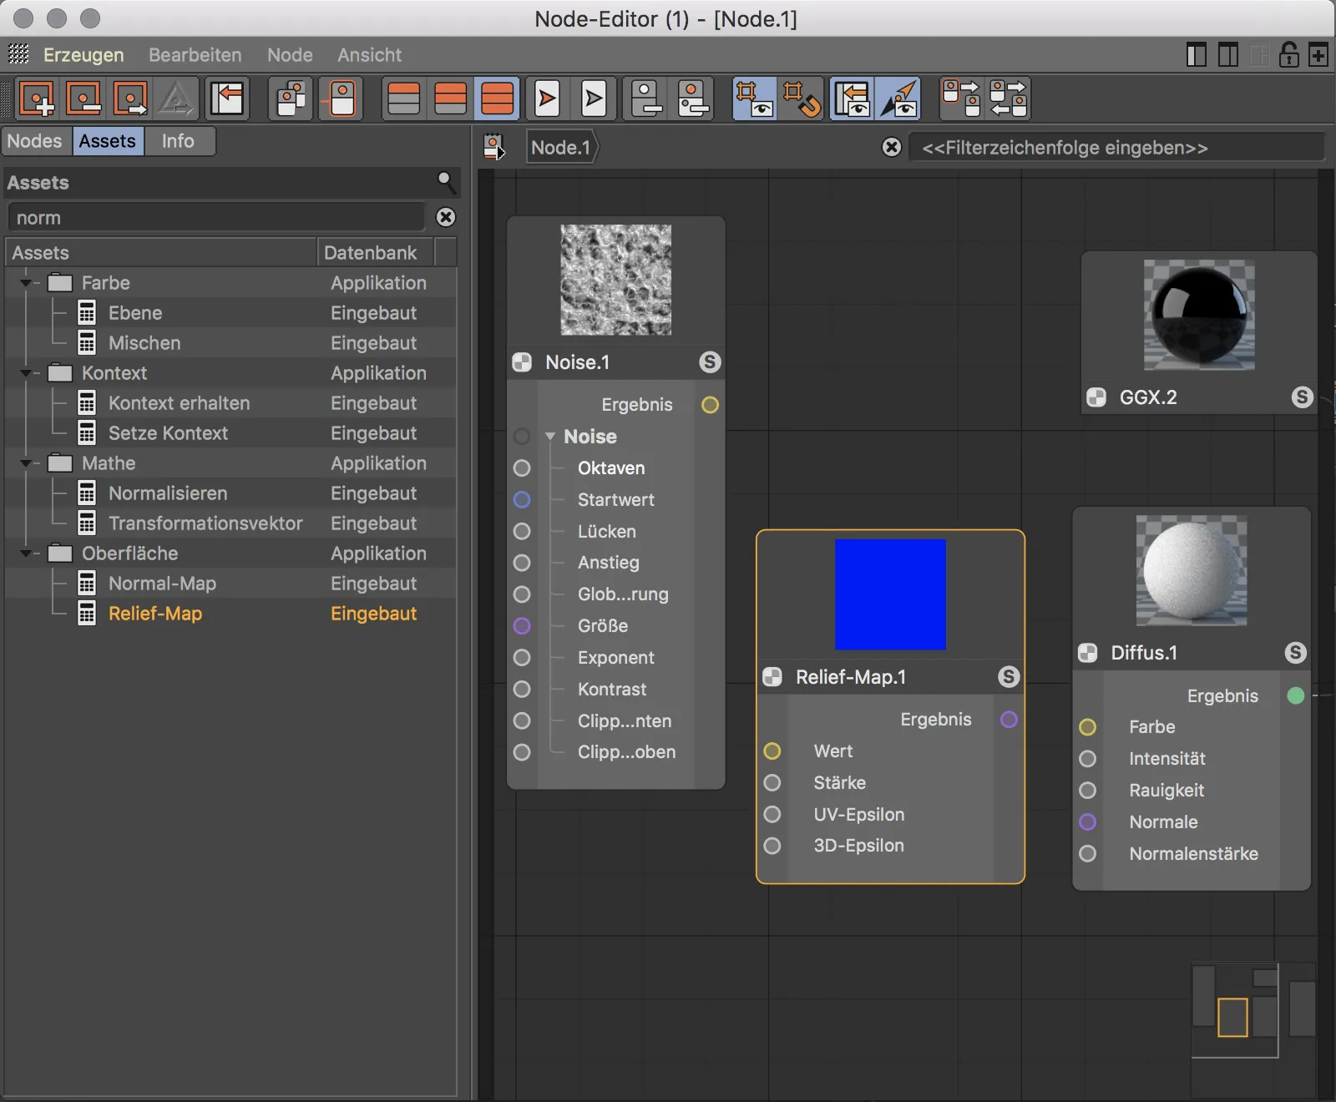Toggle the S solo button on GGX.2
Viewport: 1336px width, 1102px height.
tap(1303, 397)
